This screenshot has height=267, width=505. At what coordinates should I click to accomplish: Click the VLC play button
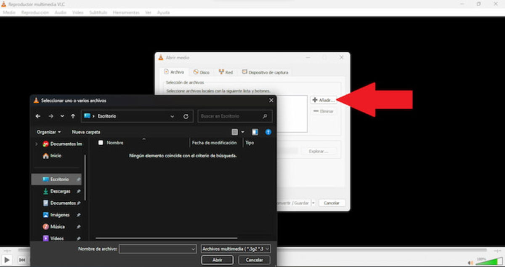pos(7,261)
